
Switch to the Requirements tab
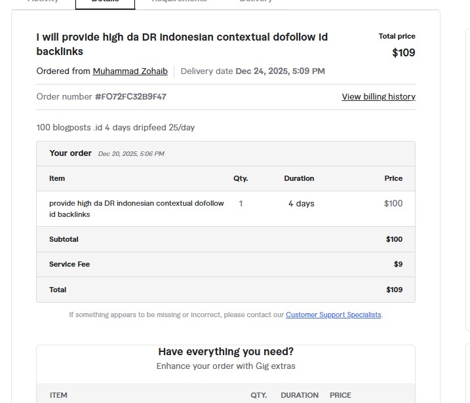pyautogui.click(x=179, y=2)
